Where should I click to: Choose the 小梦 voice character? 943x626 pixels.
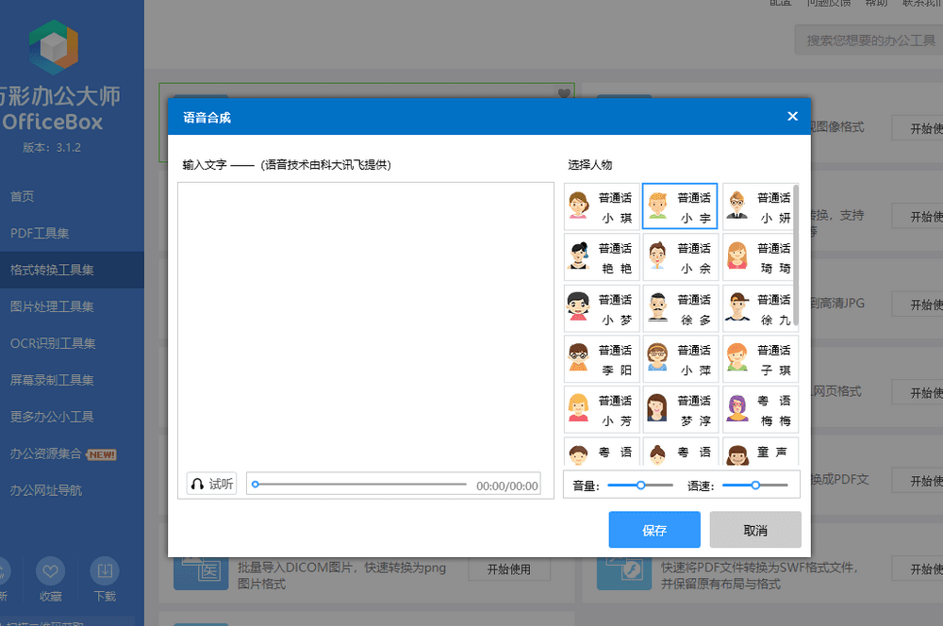[x=602, y=308]
